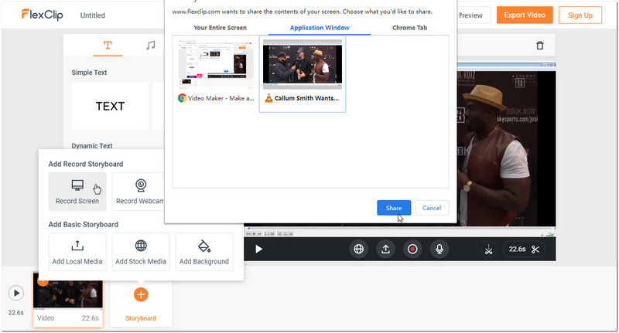The height and width of the screenshot is (333, 619).
Task: Play the timeline from the round play button
Action: (16, 293)
